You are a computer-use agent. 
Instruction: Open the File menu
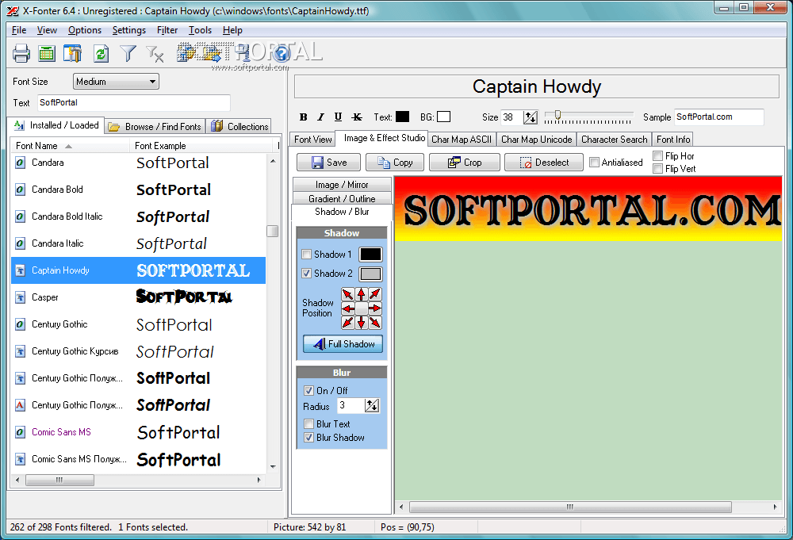tap(19, 30)
